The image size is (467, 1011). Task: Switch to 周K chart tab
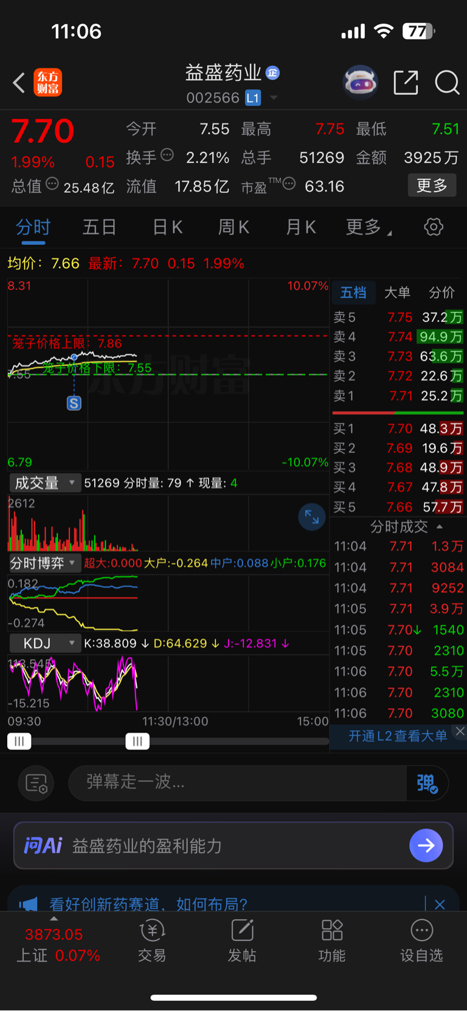pyautogui.click(x=233, y=227)
